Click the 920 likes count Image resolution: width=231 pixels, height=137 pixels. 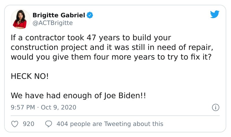pos(28,124)
